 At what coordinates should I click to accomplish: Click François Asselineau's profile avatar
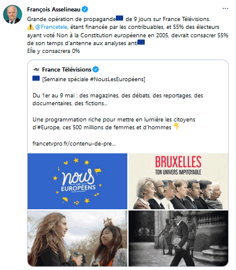coord(13,14)
